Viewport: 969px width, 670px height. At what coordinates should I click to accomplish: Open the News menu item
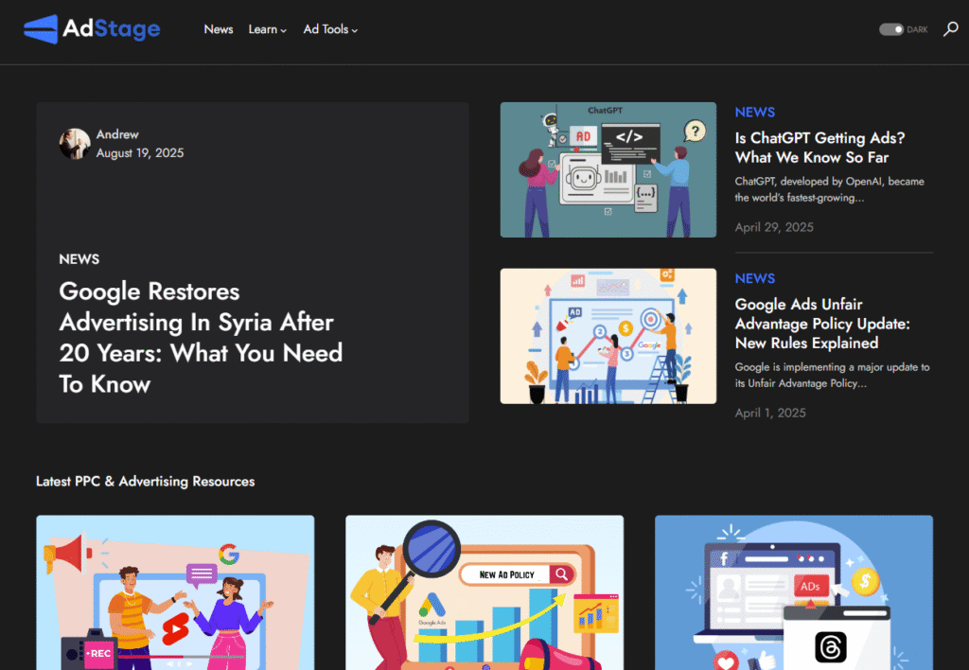click(218, 29)
